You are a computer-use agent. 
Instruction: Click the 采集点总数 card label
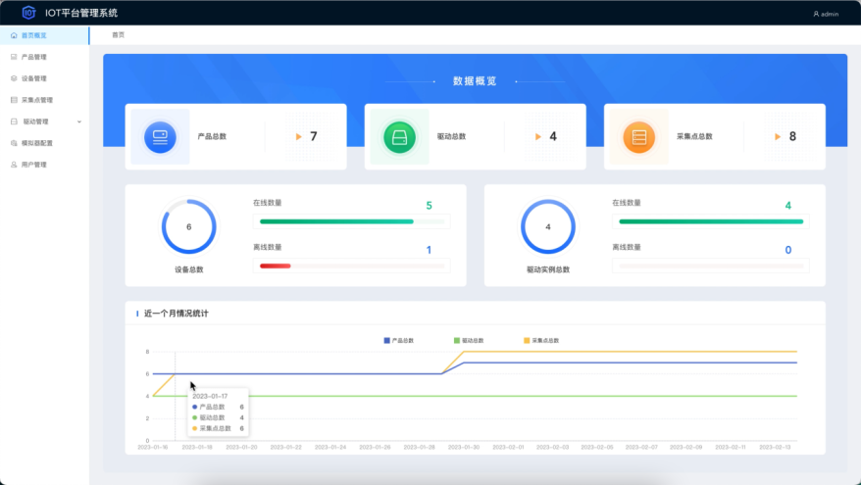[x=694, y=136]
